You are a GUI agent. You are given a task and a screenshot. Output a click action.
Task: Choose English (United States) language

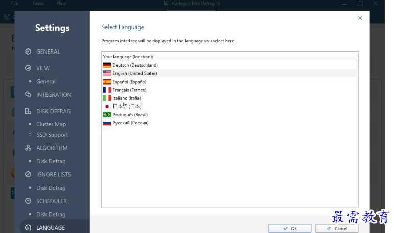229,73
